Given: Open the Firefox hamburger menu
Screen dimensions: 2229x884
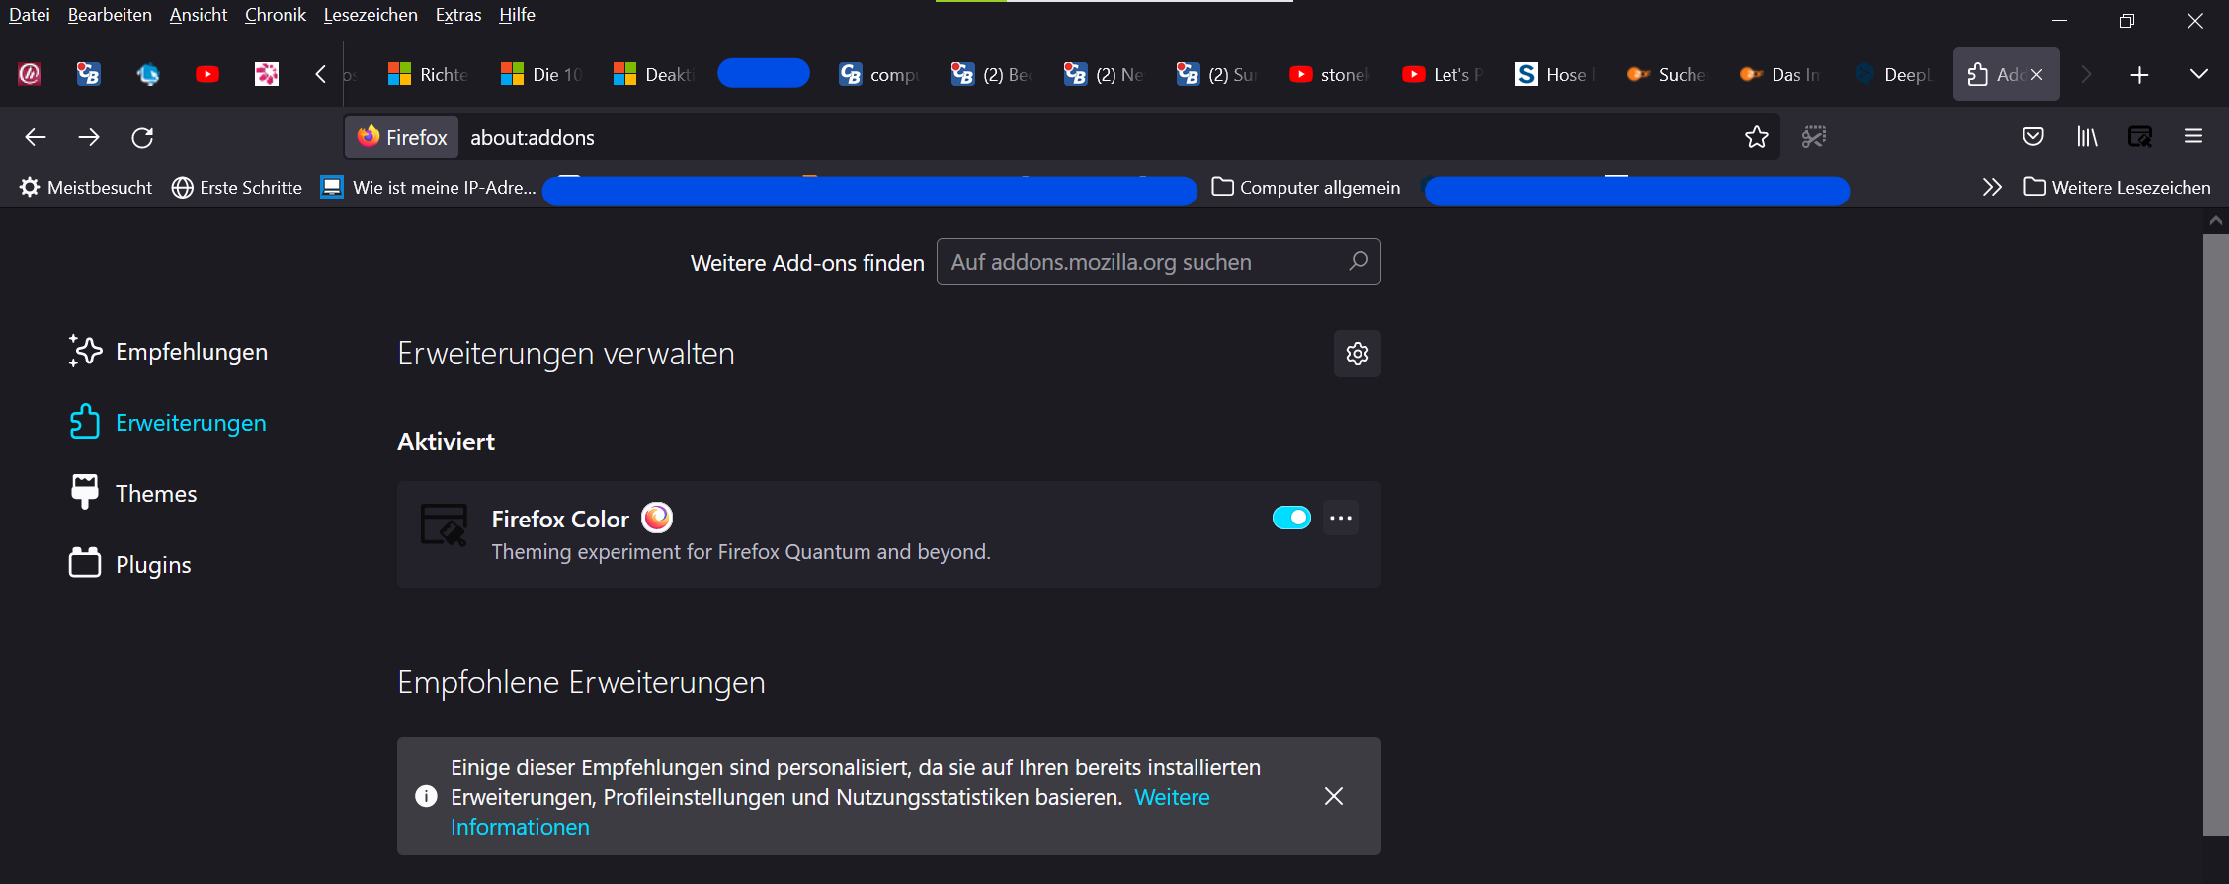Looking at the screenshot, I should [x=2193, y=137].
